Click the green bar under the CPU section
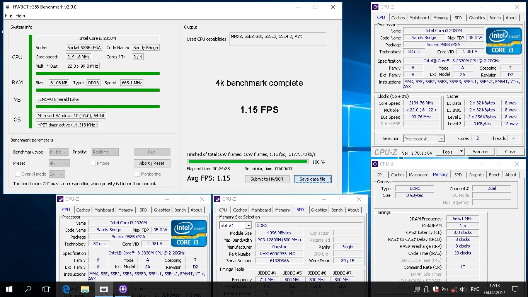 [x=98, y=73]
